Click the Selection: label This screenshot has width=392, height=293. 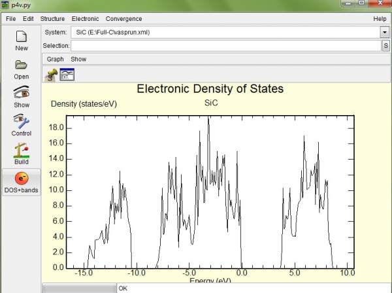coord(56,46)
